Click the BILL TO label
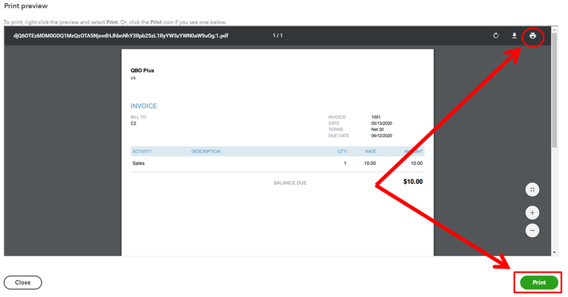568x297 pixels. pyautogui.click(x=138, y=117)
